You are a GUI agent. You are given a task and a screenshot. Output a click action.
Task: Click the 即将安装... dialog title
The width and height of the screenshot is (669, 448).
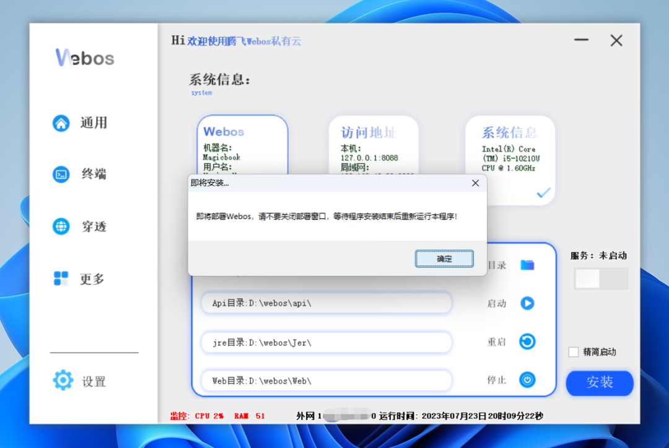coord(209,183)
